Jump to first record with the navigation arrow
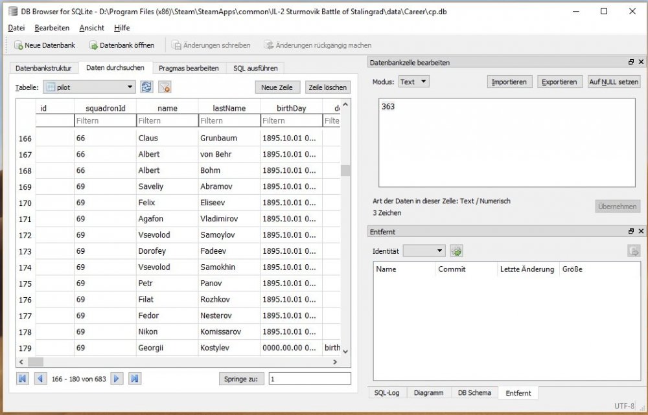The image size is (648, 415). point(23,379)
